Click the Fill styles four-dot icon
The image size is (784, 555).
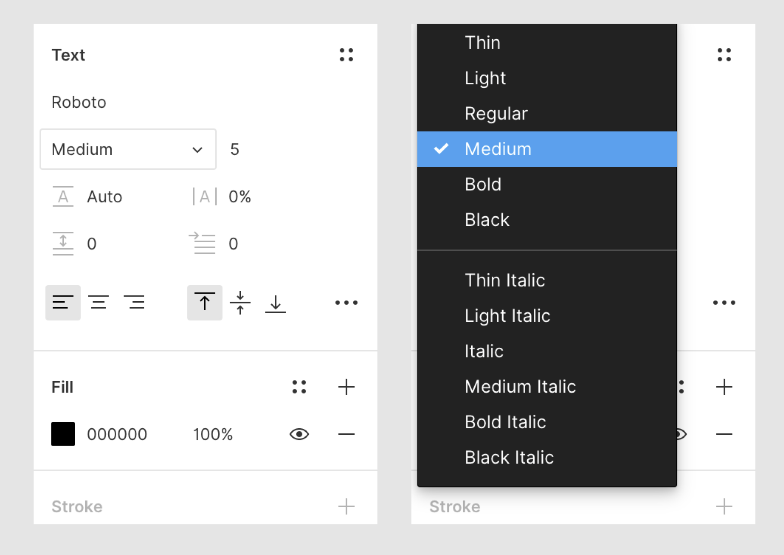pos(299,387)
